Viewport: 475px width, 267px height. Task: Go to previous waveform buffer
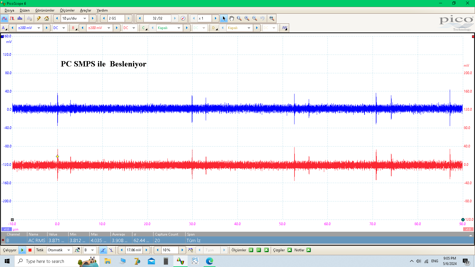point(140,18)
